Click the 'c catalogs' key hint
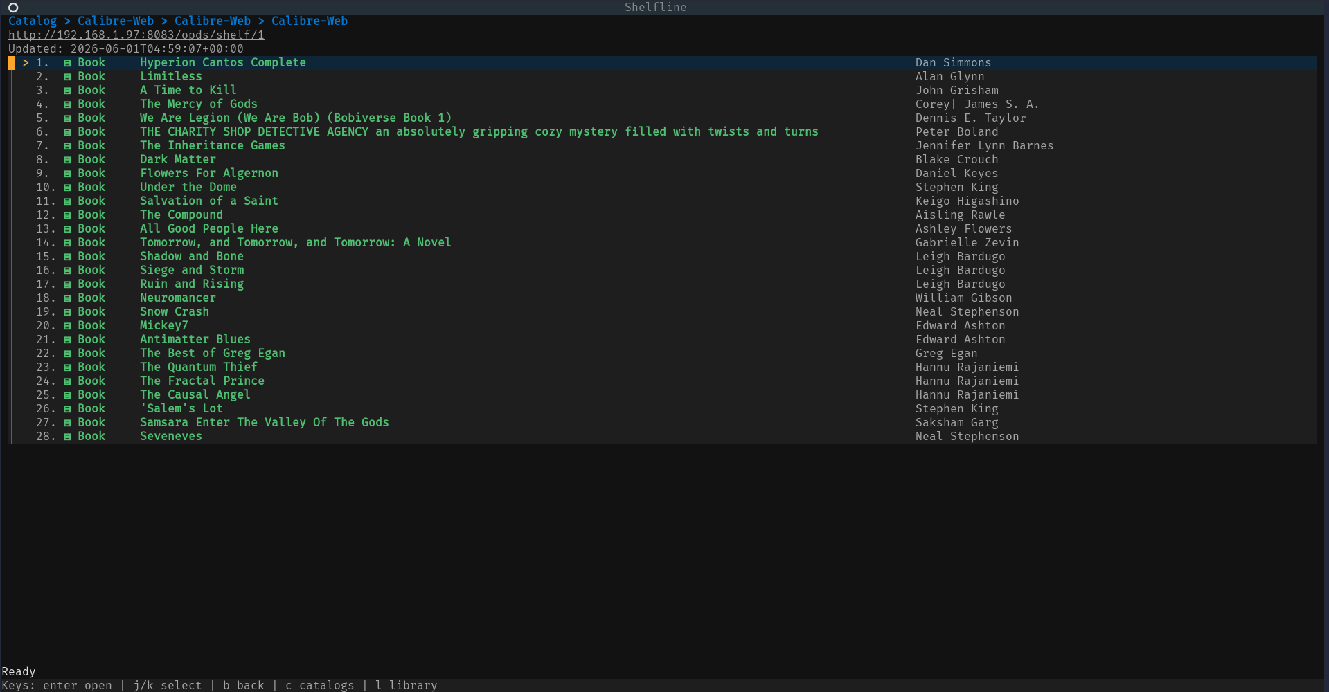The width and height of the screenshot is (1329, 692). [x=320, y=685]
